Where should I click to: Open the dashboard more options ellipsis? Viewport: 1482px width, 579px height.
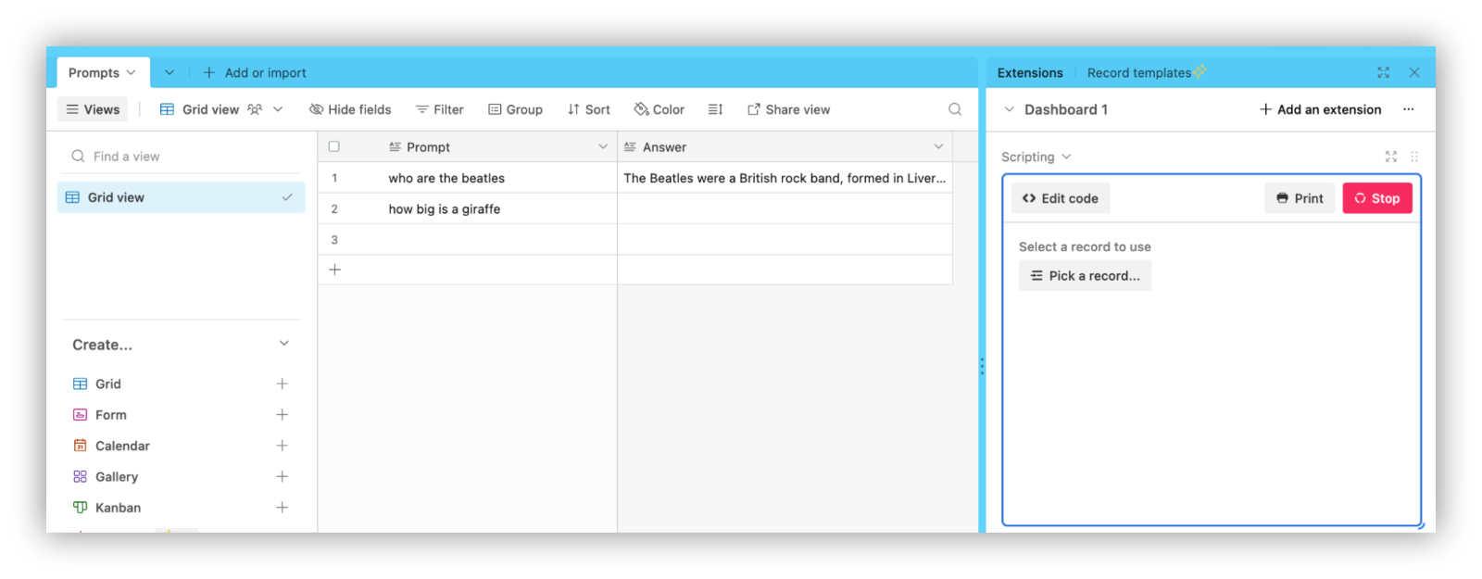(x=1409, y=109)
